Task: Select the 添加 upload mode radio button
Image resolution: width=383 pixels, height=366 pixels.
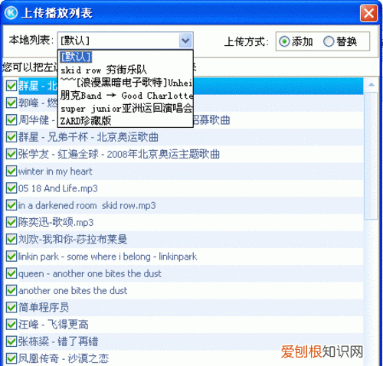Action: click(x=284, y=41)
